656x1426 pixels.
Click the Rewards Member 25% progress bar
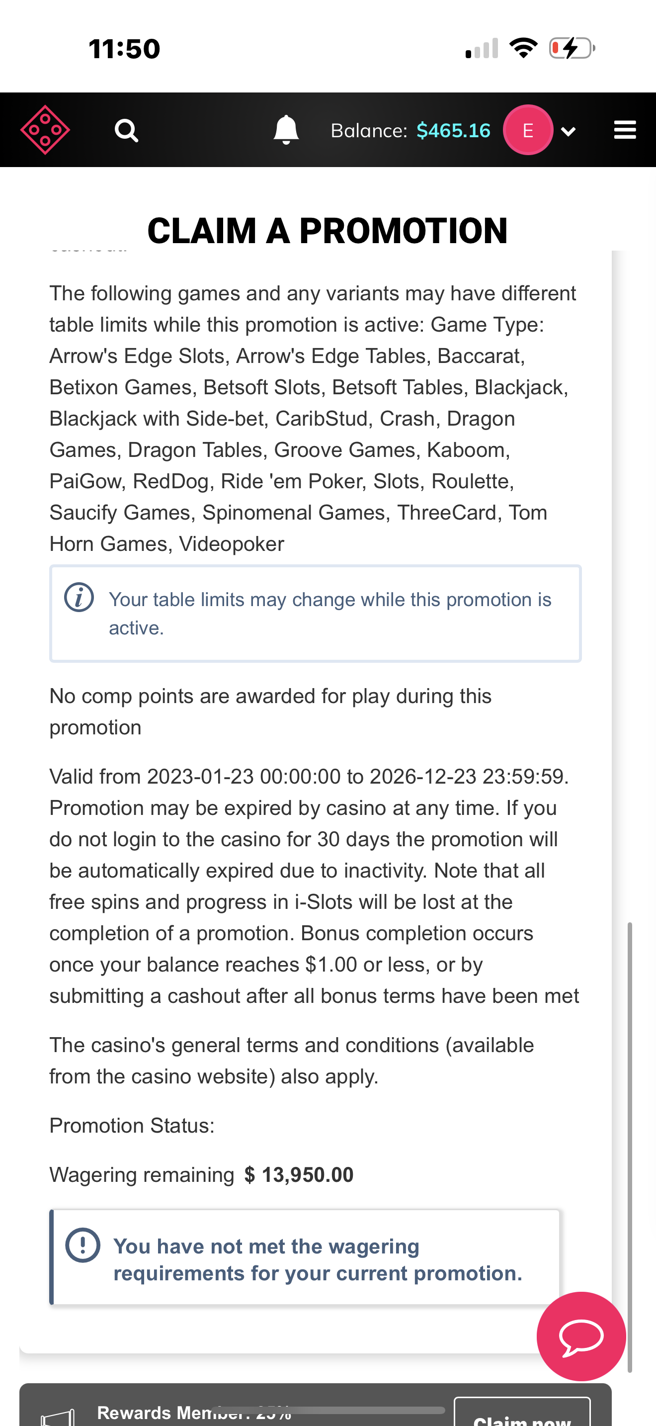[x=328, y=1411]
